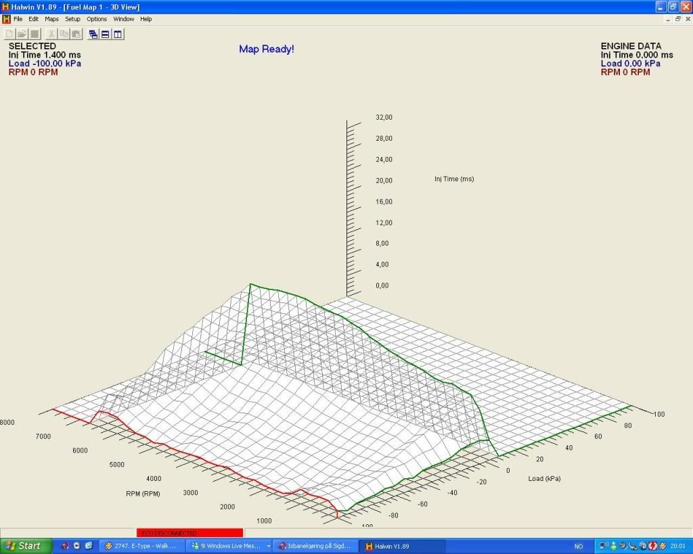Viewport: 693px width, 554px height.
Task: Select the Tile horizontally toolbar icon
Action: click(x=106, y=34)
